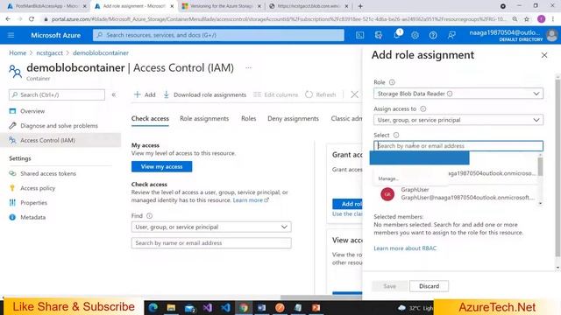Viewport: 561px width, 315px height.
Task: Collapse the left navigation menu chevrons
Action: pos(114,94)
